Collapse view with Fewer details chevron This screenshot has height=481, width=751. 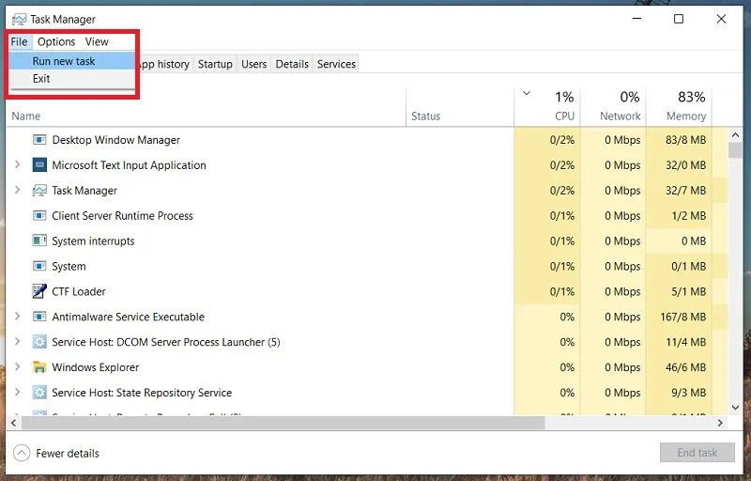(x=22, y=453)
